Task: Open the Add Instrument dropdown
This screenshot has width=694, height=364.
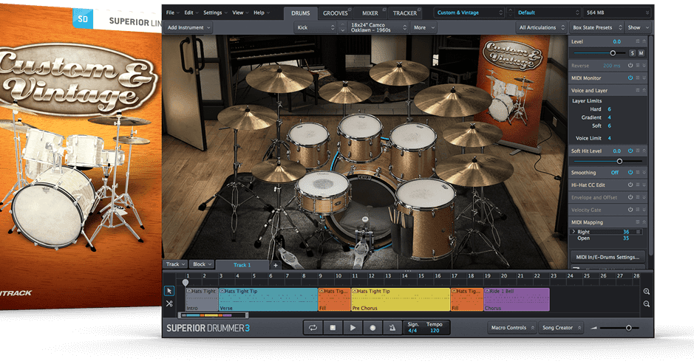Action: click(x=188, y=27)
